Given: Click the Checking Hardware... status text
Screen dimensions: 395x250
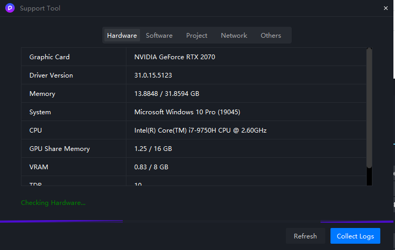Looking at the screenshot, I should [x=53, y=203].
